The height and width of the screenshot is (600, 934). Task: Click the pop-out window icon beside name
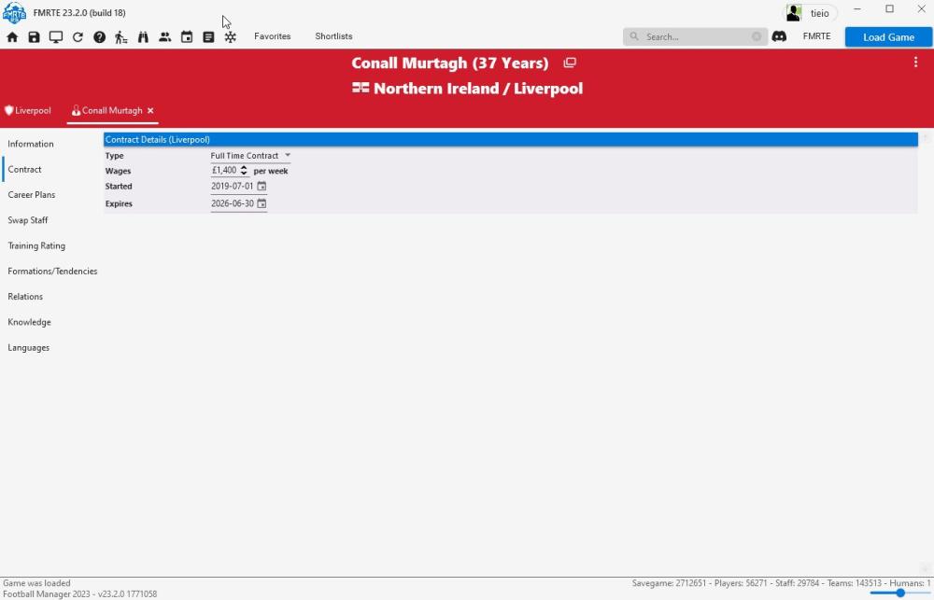coord(570,63)
